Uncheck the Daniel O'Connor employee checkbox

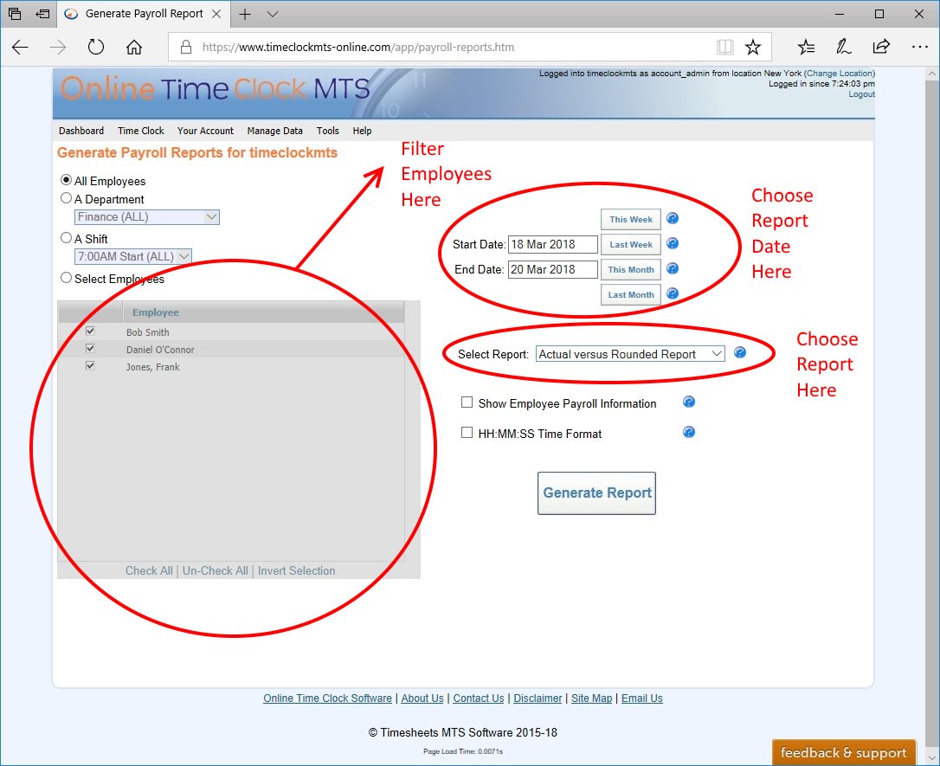pos(91,348)
